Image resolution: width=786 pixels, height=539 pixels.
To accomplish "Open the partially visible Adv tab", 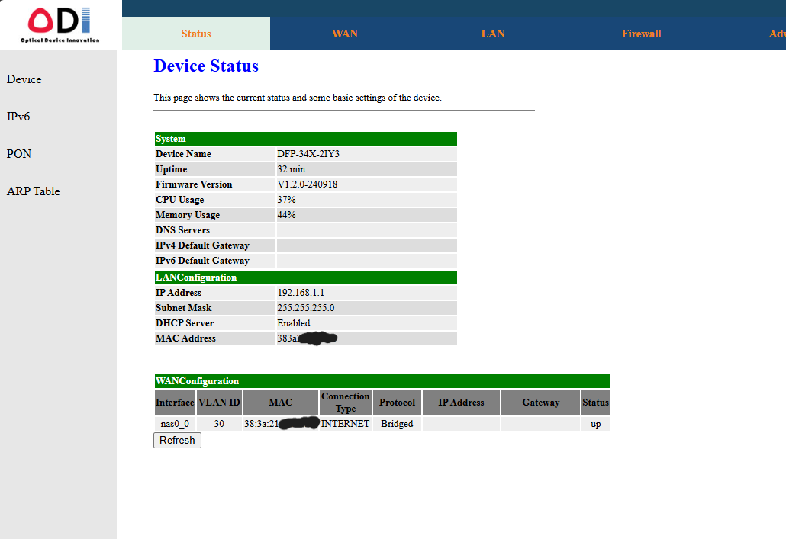I will click(x=776, y=34).
